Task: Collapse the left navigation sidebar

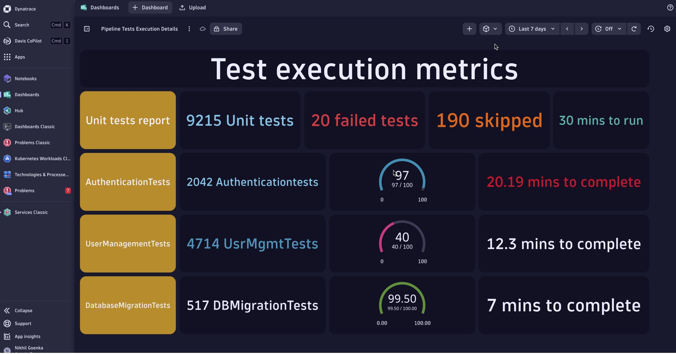Action: tap(23, 311)
